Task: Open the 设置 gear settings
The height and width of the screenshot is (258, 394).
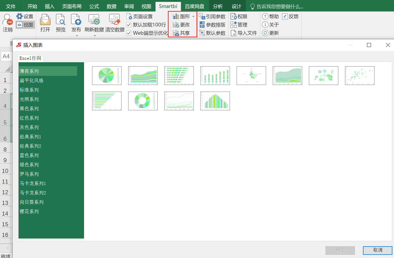Action: (25, 16)
